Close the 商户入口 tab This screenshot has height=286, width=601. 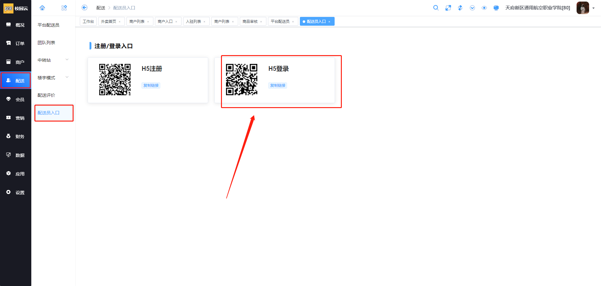pyautogui.click(x=176, y=22)
